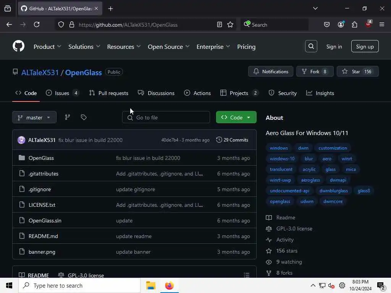Viewport: 391px width, 293px height.
Task: Click the Notifications button
Action: pos(271,71)
